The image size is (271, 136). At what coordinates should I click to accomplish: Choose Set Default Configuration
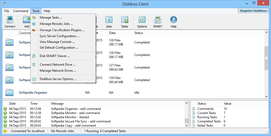point(63,48)
